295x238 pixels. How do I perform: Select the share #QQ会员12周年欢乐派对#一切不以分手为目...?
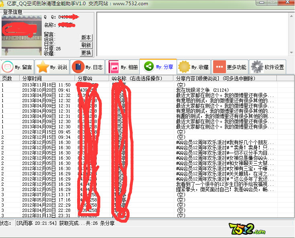[x=147, y=153]
